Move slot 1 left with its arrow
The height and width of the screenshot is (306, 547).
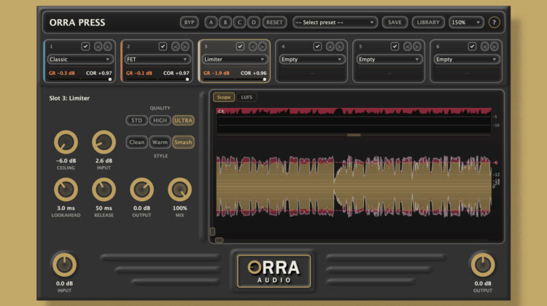[98, 47]
